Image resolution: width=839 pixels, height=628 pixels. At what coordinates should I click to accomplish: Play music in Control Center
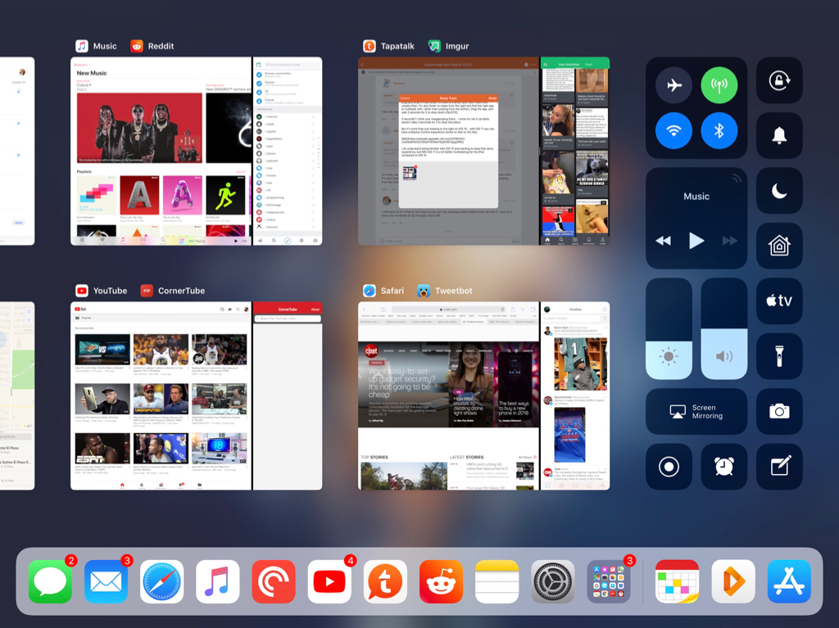click(x=696, y=241)
